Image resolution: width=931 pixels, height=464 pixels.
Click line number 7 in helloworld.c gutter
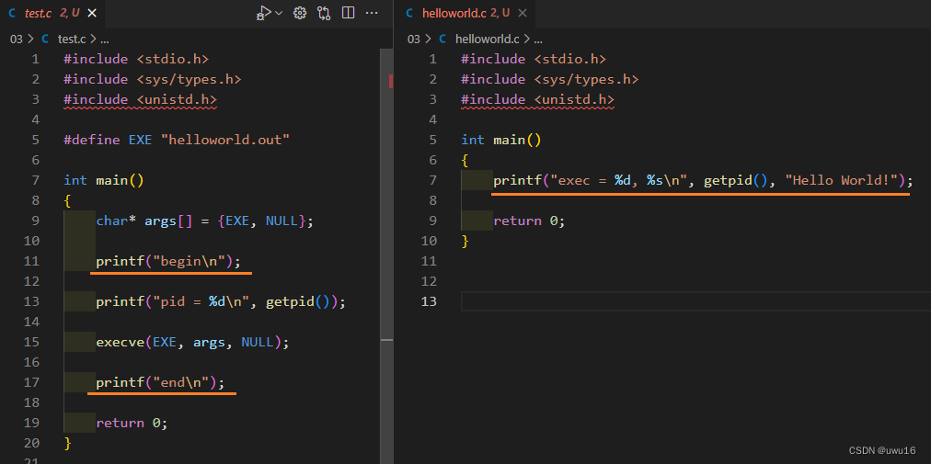coord(432,180)
